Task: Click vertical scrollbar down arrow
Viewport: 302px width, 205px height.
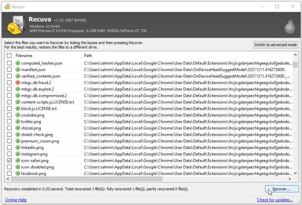Action: click(x=295, y=173)
